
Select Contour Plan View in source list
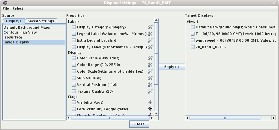coord(20,32)
